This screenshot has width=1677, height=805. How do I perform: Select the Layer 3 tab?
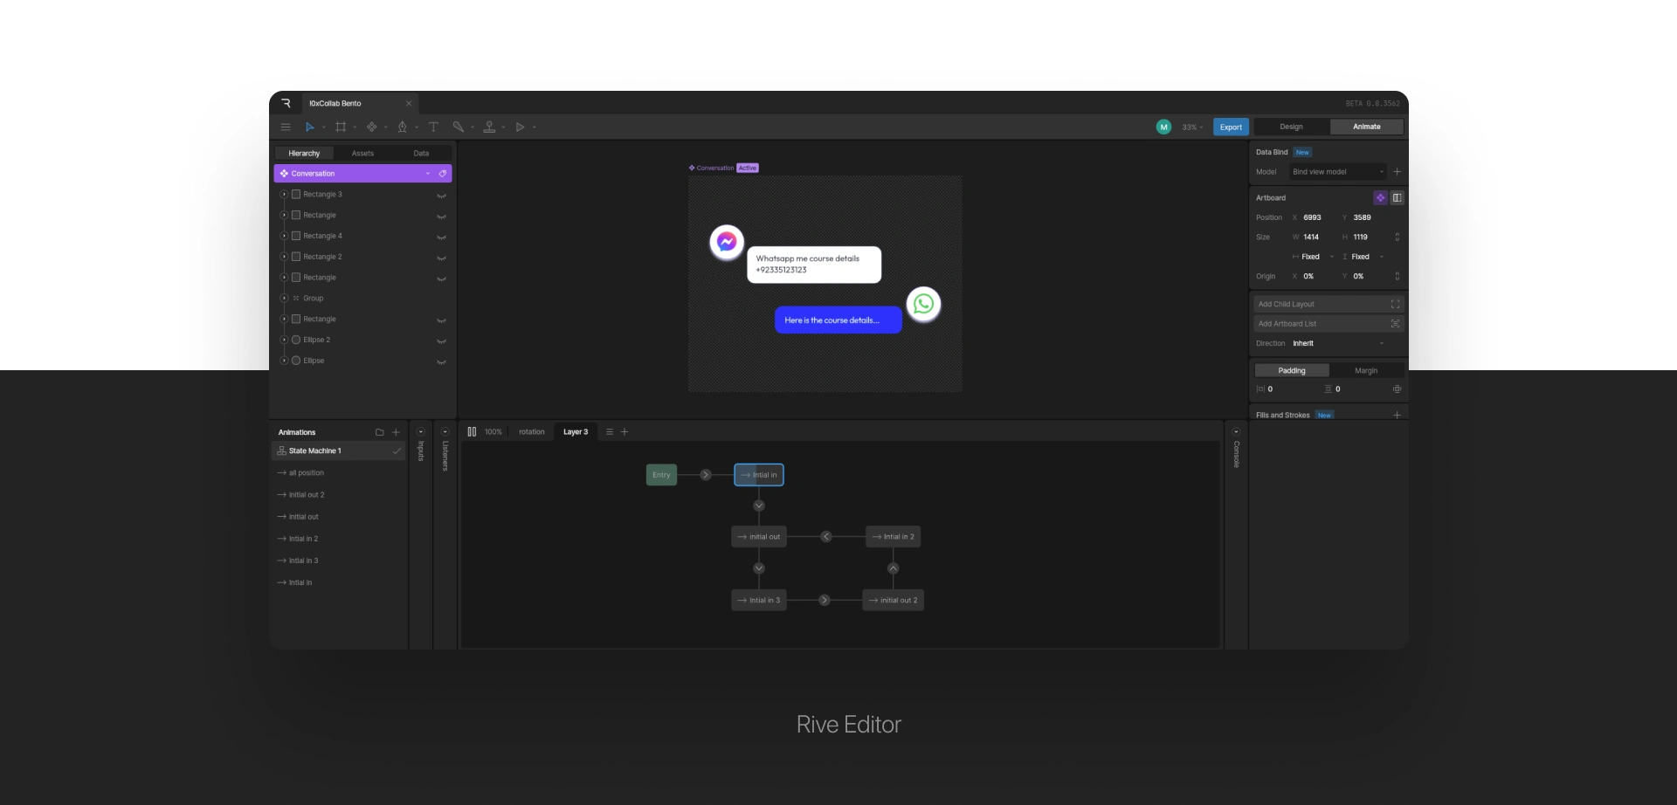[x=576, y=432]
